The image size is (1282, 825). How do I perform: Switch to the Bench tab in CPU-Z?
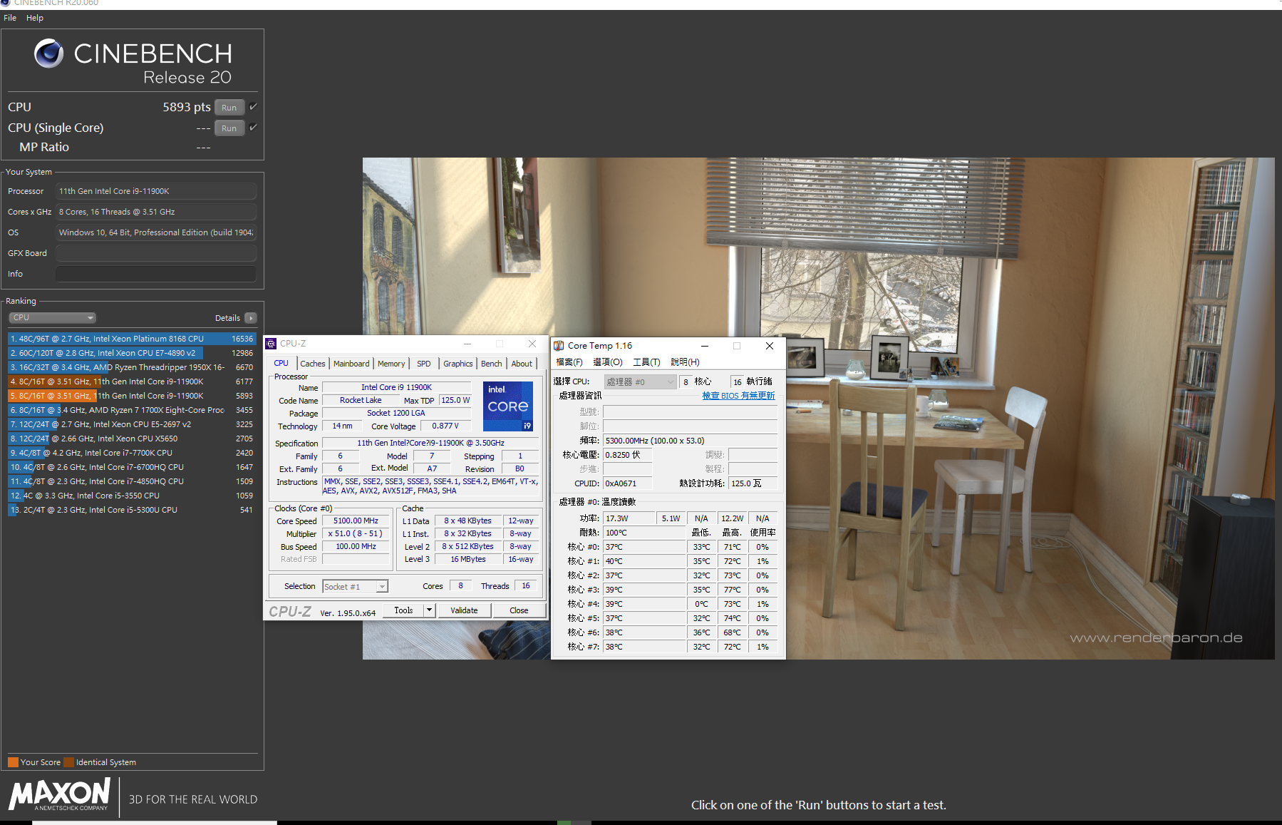(491, 364)
